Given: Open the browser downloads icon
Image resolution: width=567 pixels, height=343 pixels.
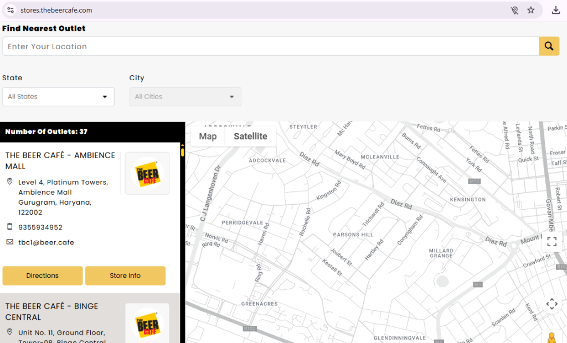Looking at the screenshot, I should [556, 10].
